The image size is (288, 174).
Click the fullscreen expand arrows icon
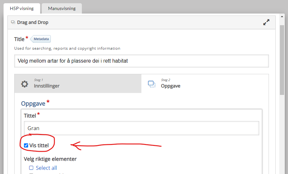[266, 22]
